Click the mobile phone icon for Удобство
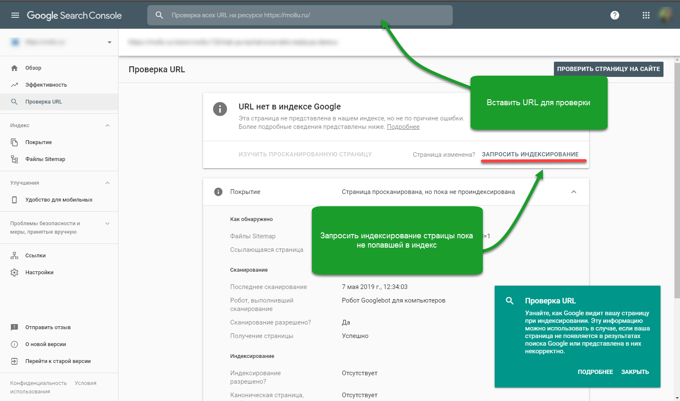680x401 pixels. 14,200
